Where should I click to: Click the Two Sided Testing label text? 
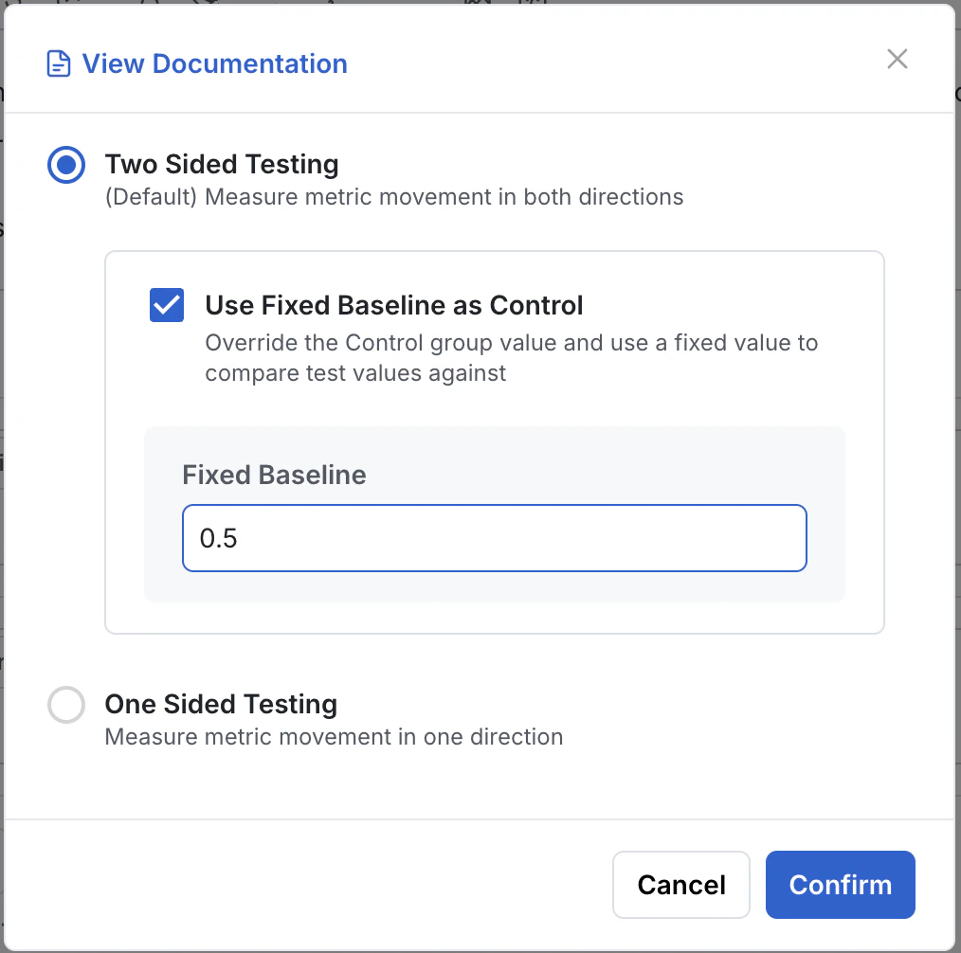tap(222, 164)
